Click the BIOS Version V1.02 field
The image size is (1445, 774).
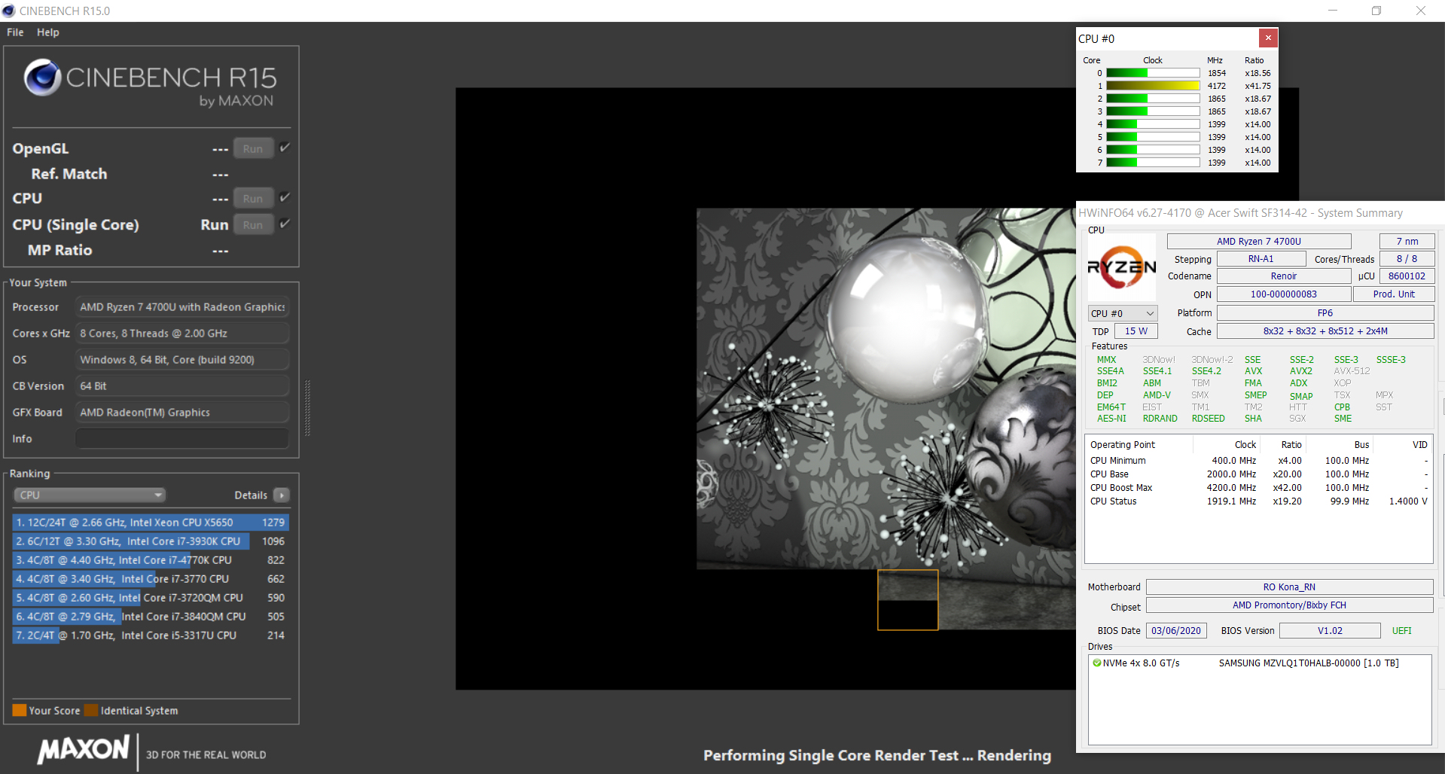[x=1330, y=631]
